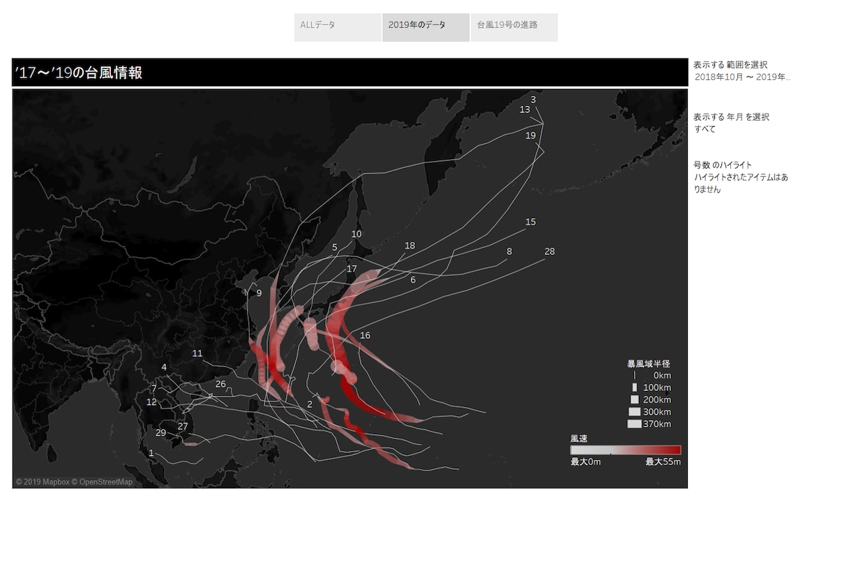Select typhoon label 10 on the map
The image size is (851, 561).
pos(356,233)
